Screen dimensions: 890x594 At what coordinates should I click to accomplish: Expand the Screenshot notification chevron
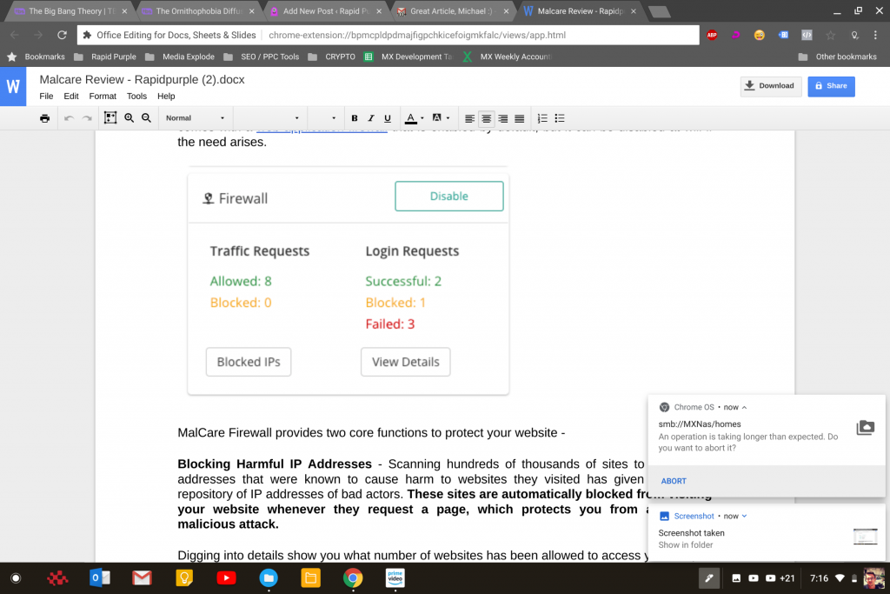coord(744,517)
